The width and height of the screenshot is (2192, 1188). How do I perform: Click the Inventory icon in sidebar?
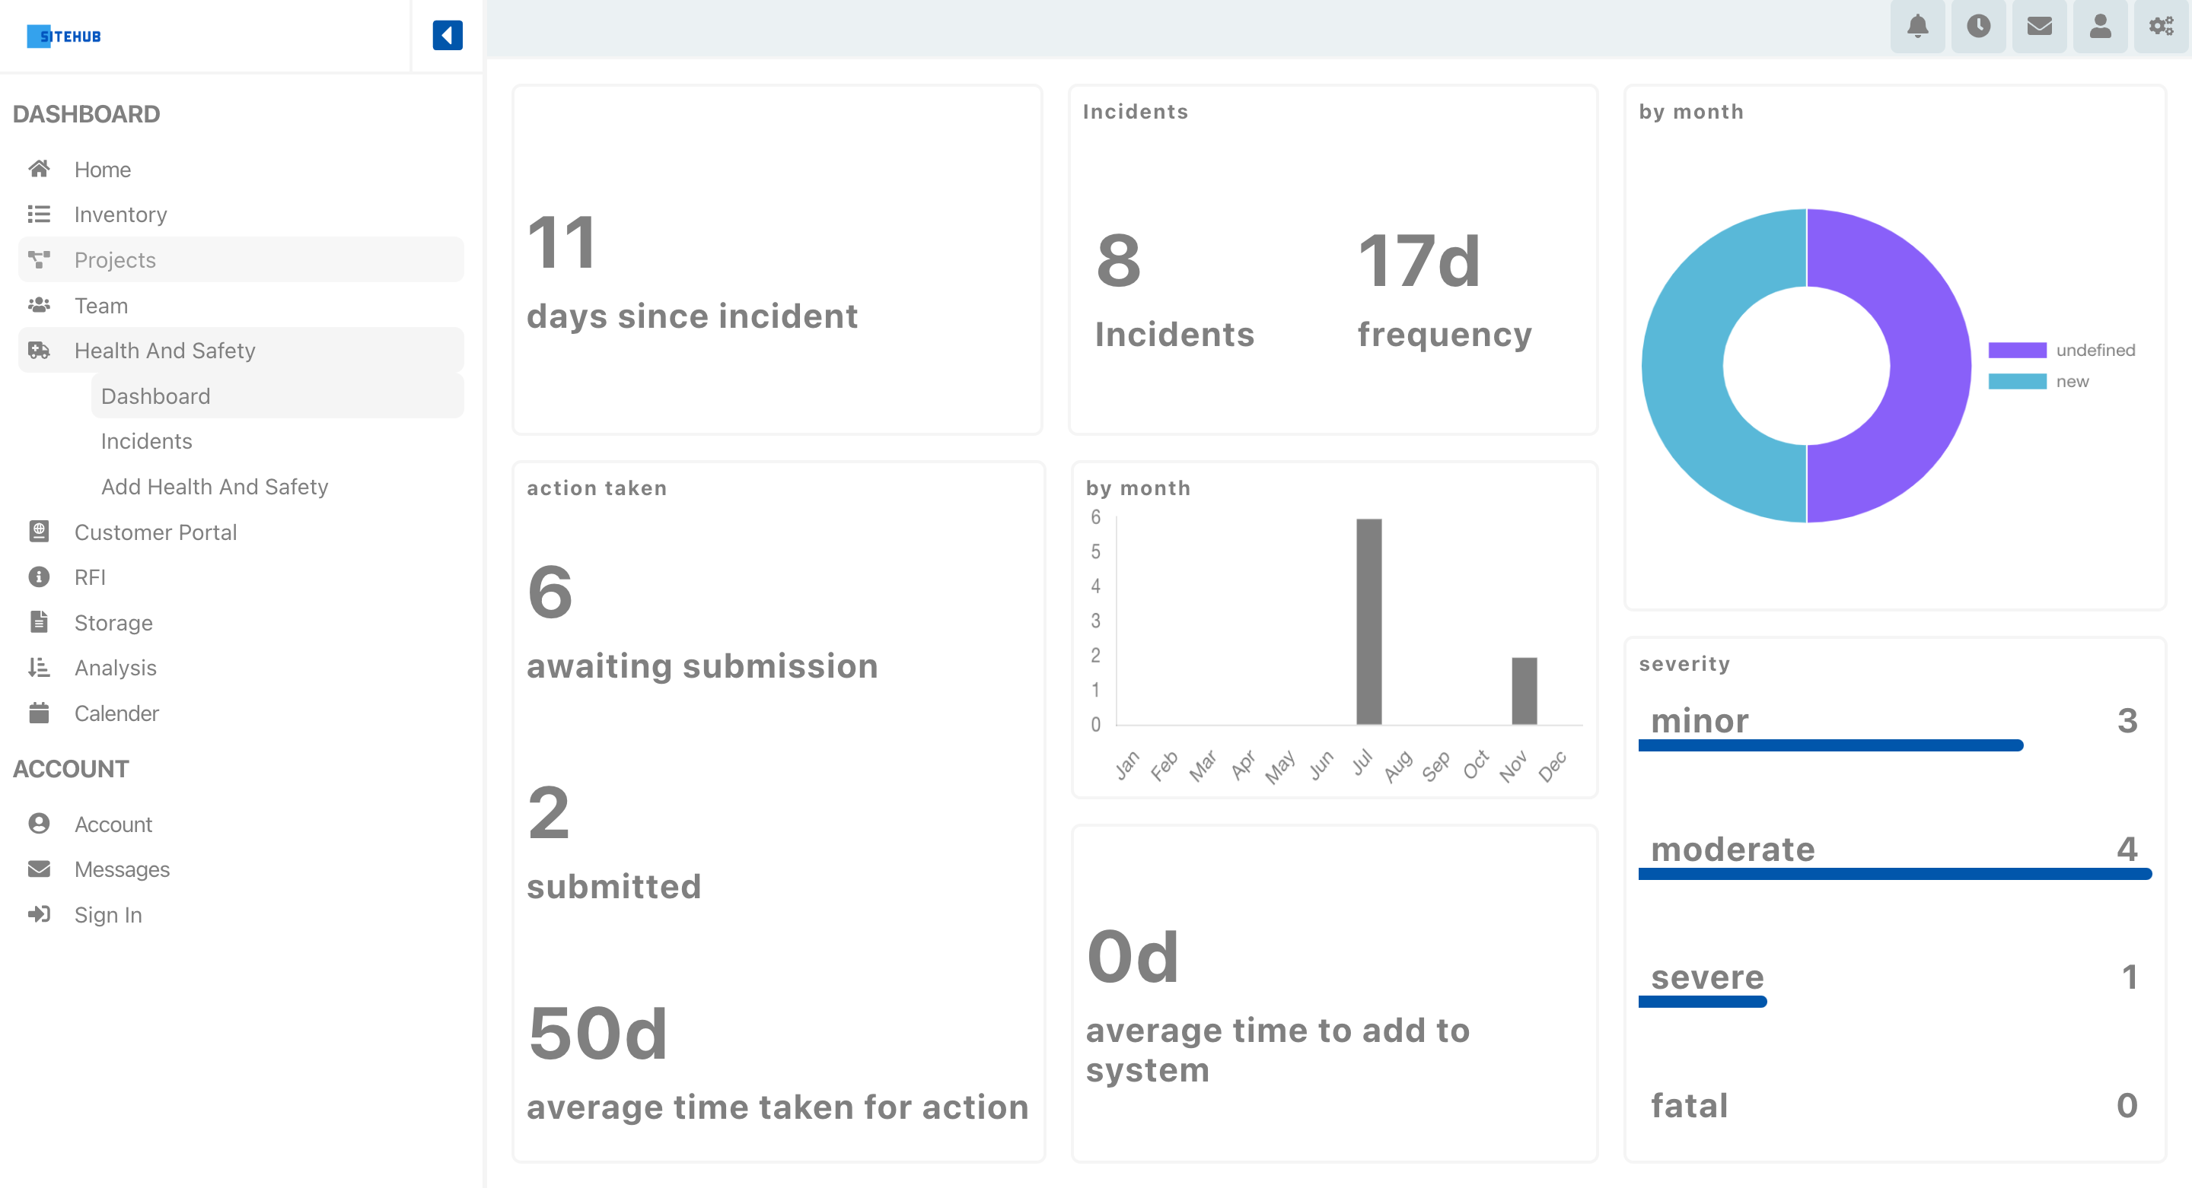pos(40,214)
